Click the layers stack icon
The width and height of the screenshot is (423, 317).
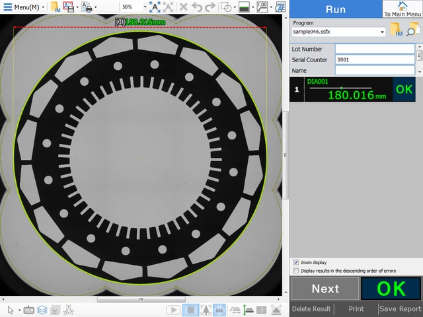(42, 310)
